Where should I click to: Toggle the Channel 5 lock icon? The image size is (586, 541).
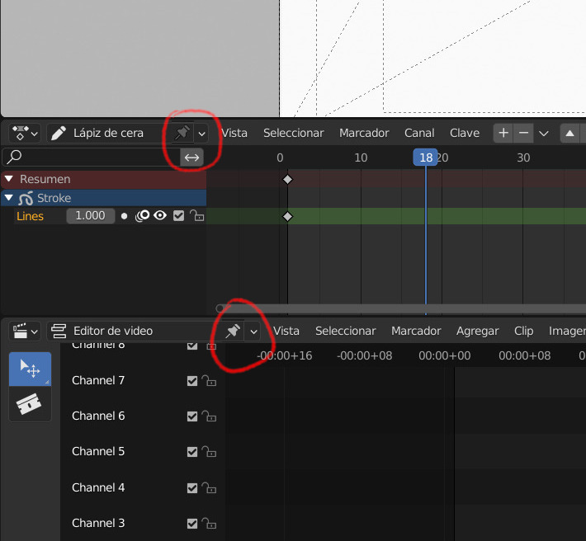click(209, 451)
